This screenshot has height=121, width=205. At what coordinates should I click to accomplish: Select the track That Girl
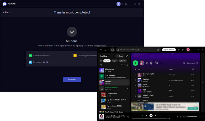coord(166,80)
